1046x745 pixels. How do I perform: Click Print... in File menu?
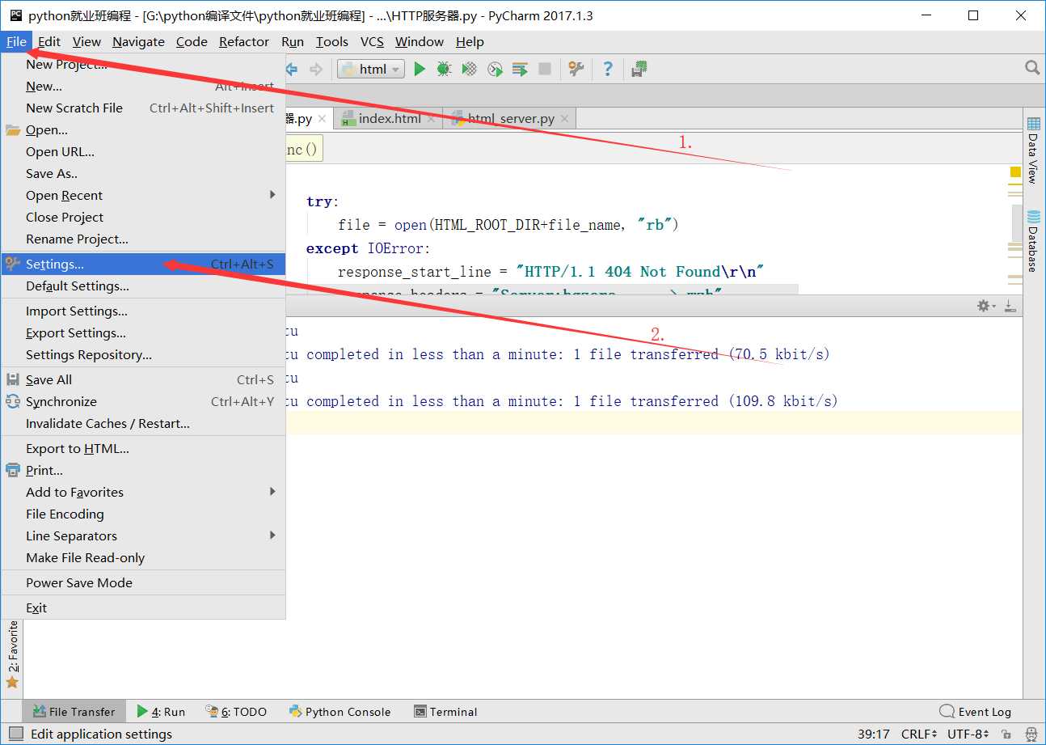pos(143,470)
